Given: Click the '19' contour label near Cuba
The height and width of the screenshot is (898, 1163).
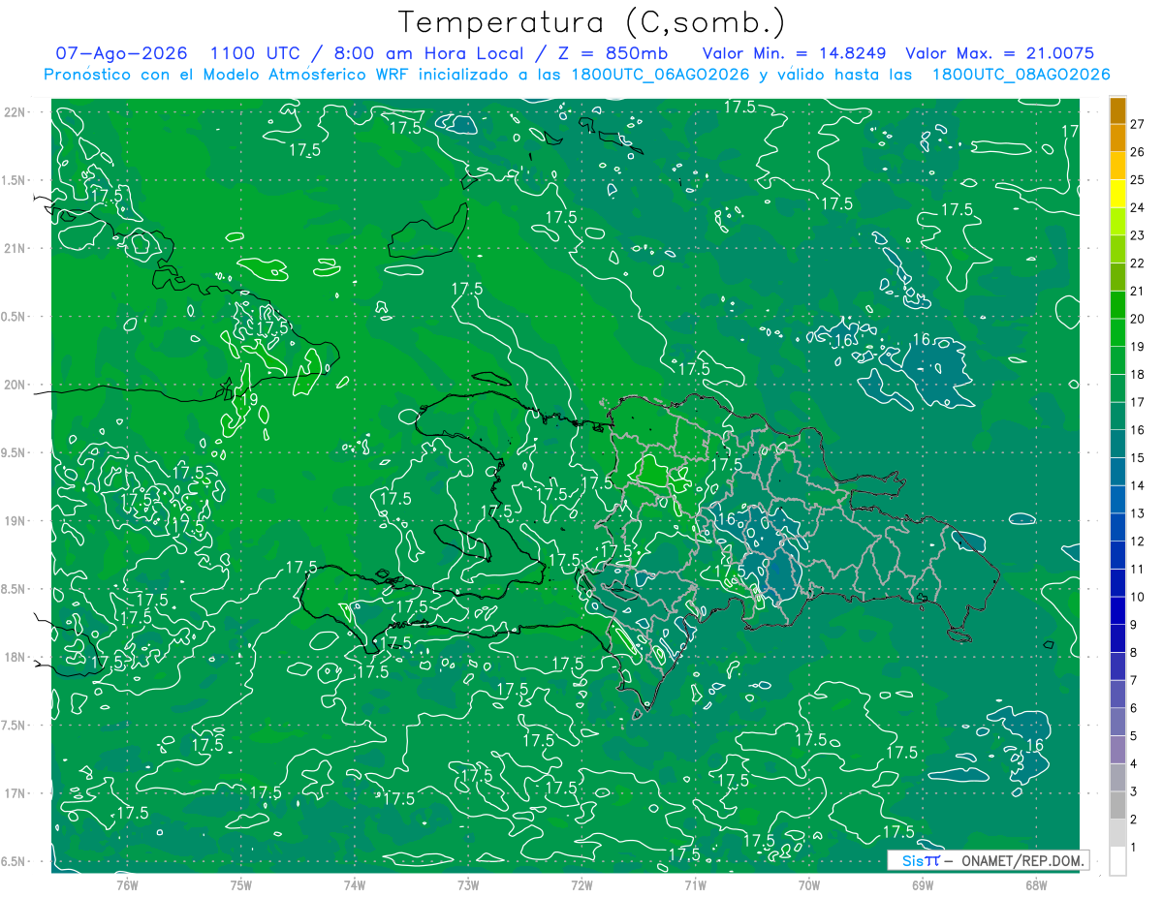Looking at the screenshot, I should 249,398.
